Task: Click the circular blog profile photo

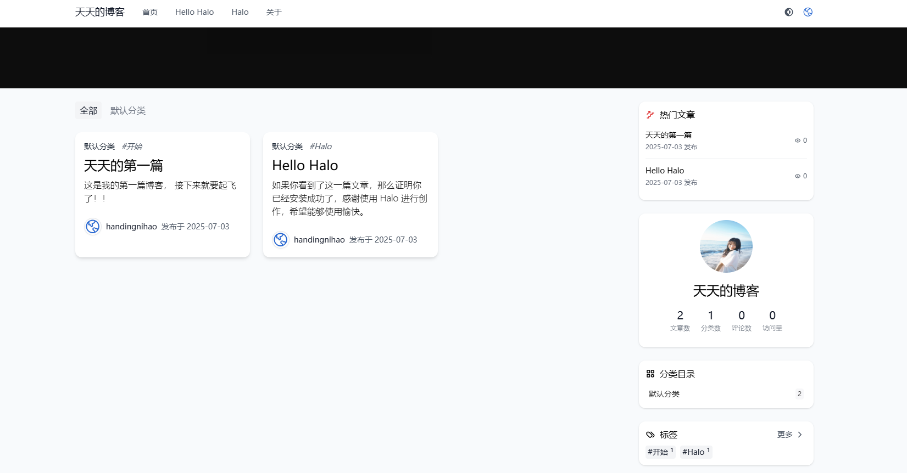Action: [x=726, y=246]
